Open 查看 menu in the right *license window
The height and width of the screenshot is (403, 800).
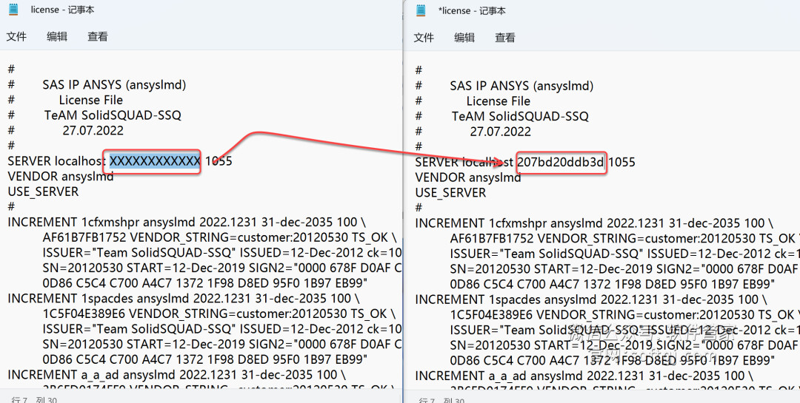coord(505,38)
